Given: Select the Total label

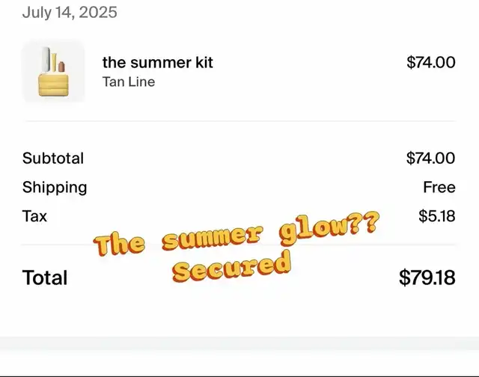Looking at the screenshot, I should pyautogui.click(x=45, y=278).
